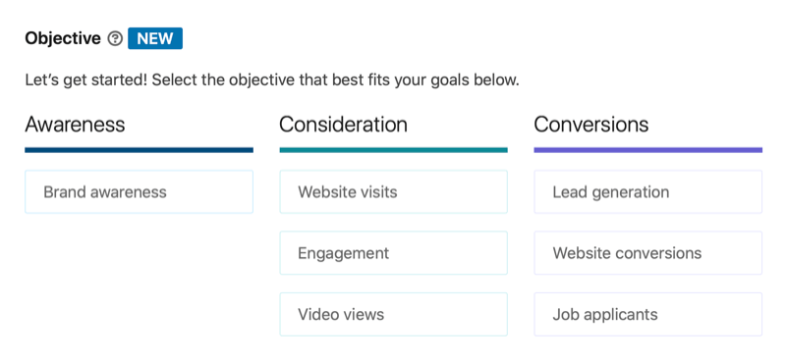This screenshot has height=361, width=786.
Task: Choose the Website visits objective
Action: 394,191
